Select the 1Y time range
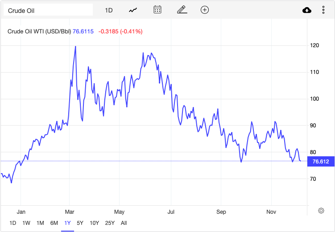The width and height of the screenshot is (335, 232). point(67,223)
